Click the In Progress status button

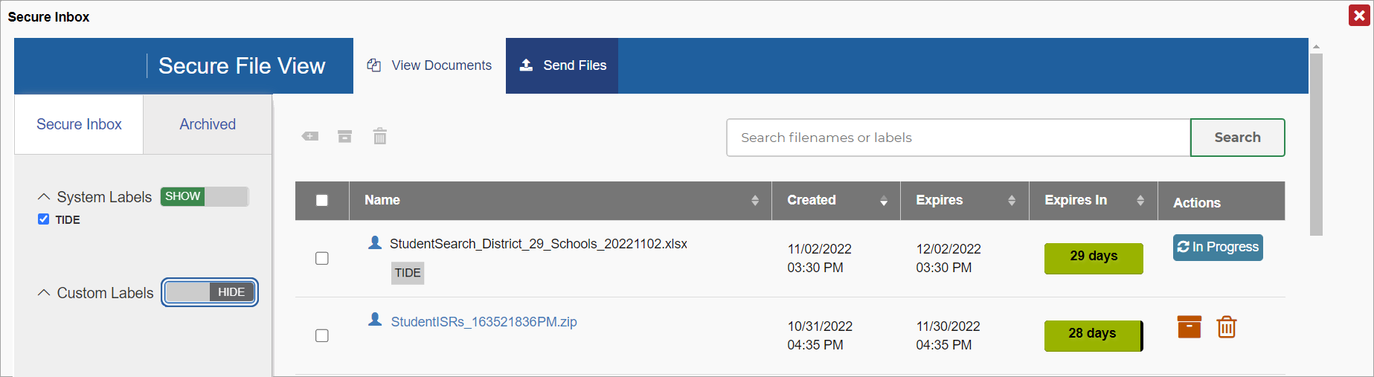click(1218, 247)
